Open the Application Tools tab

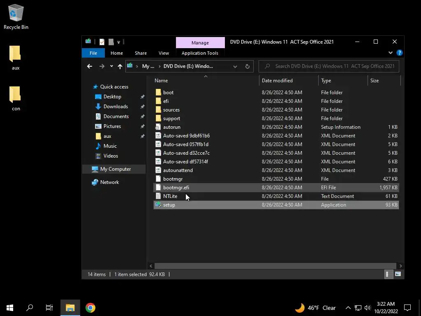coord(200,53)
